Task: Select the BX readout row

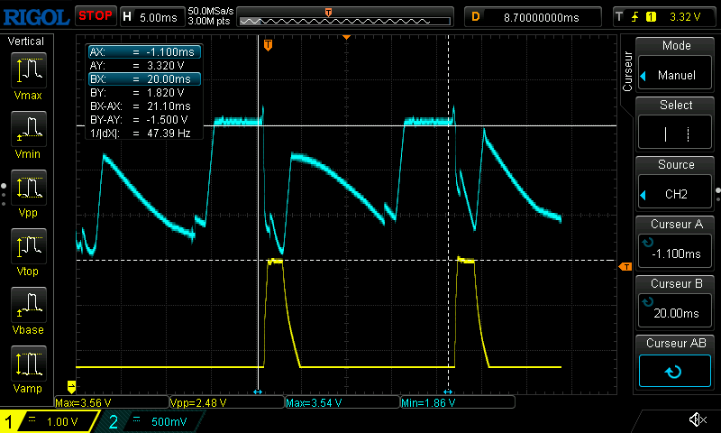Action: coord(144,79)
